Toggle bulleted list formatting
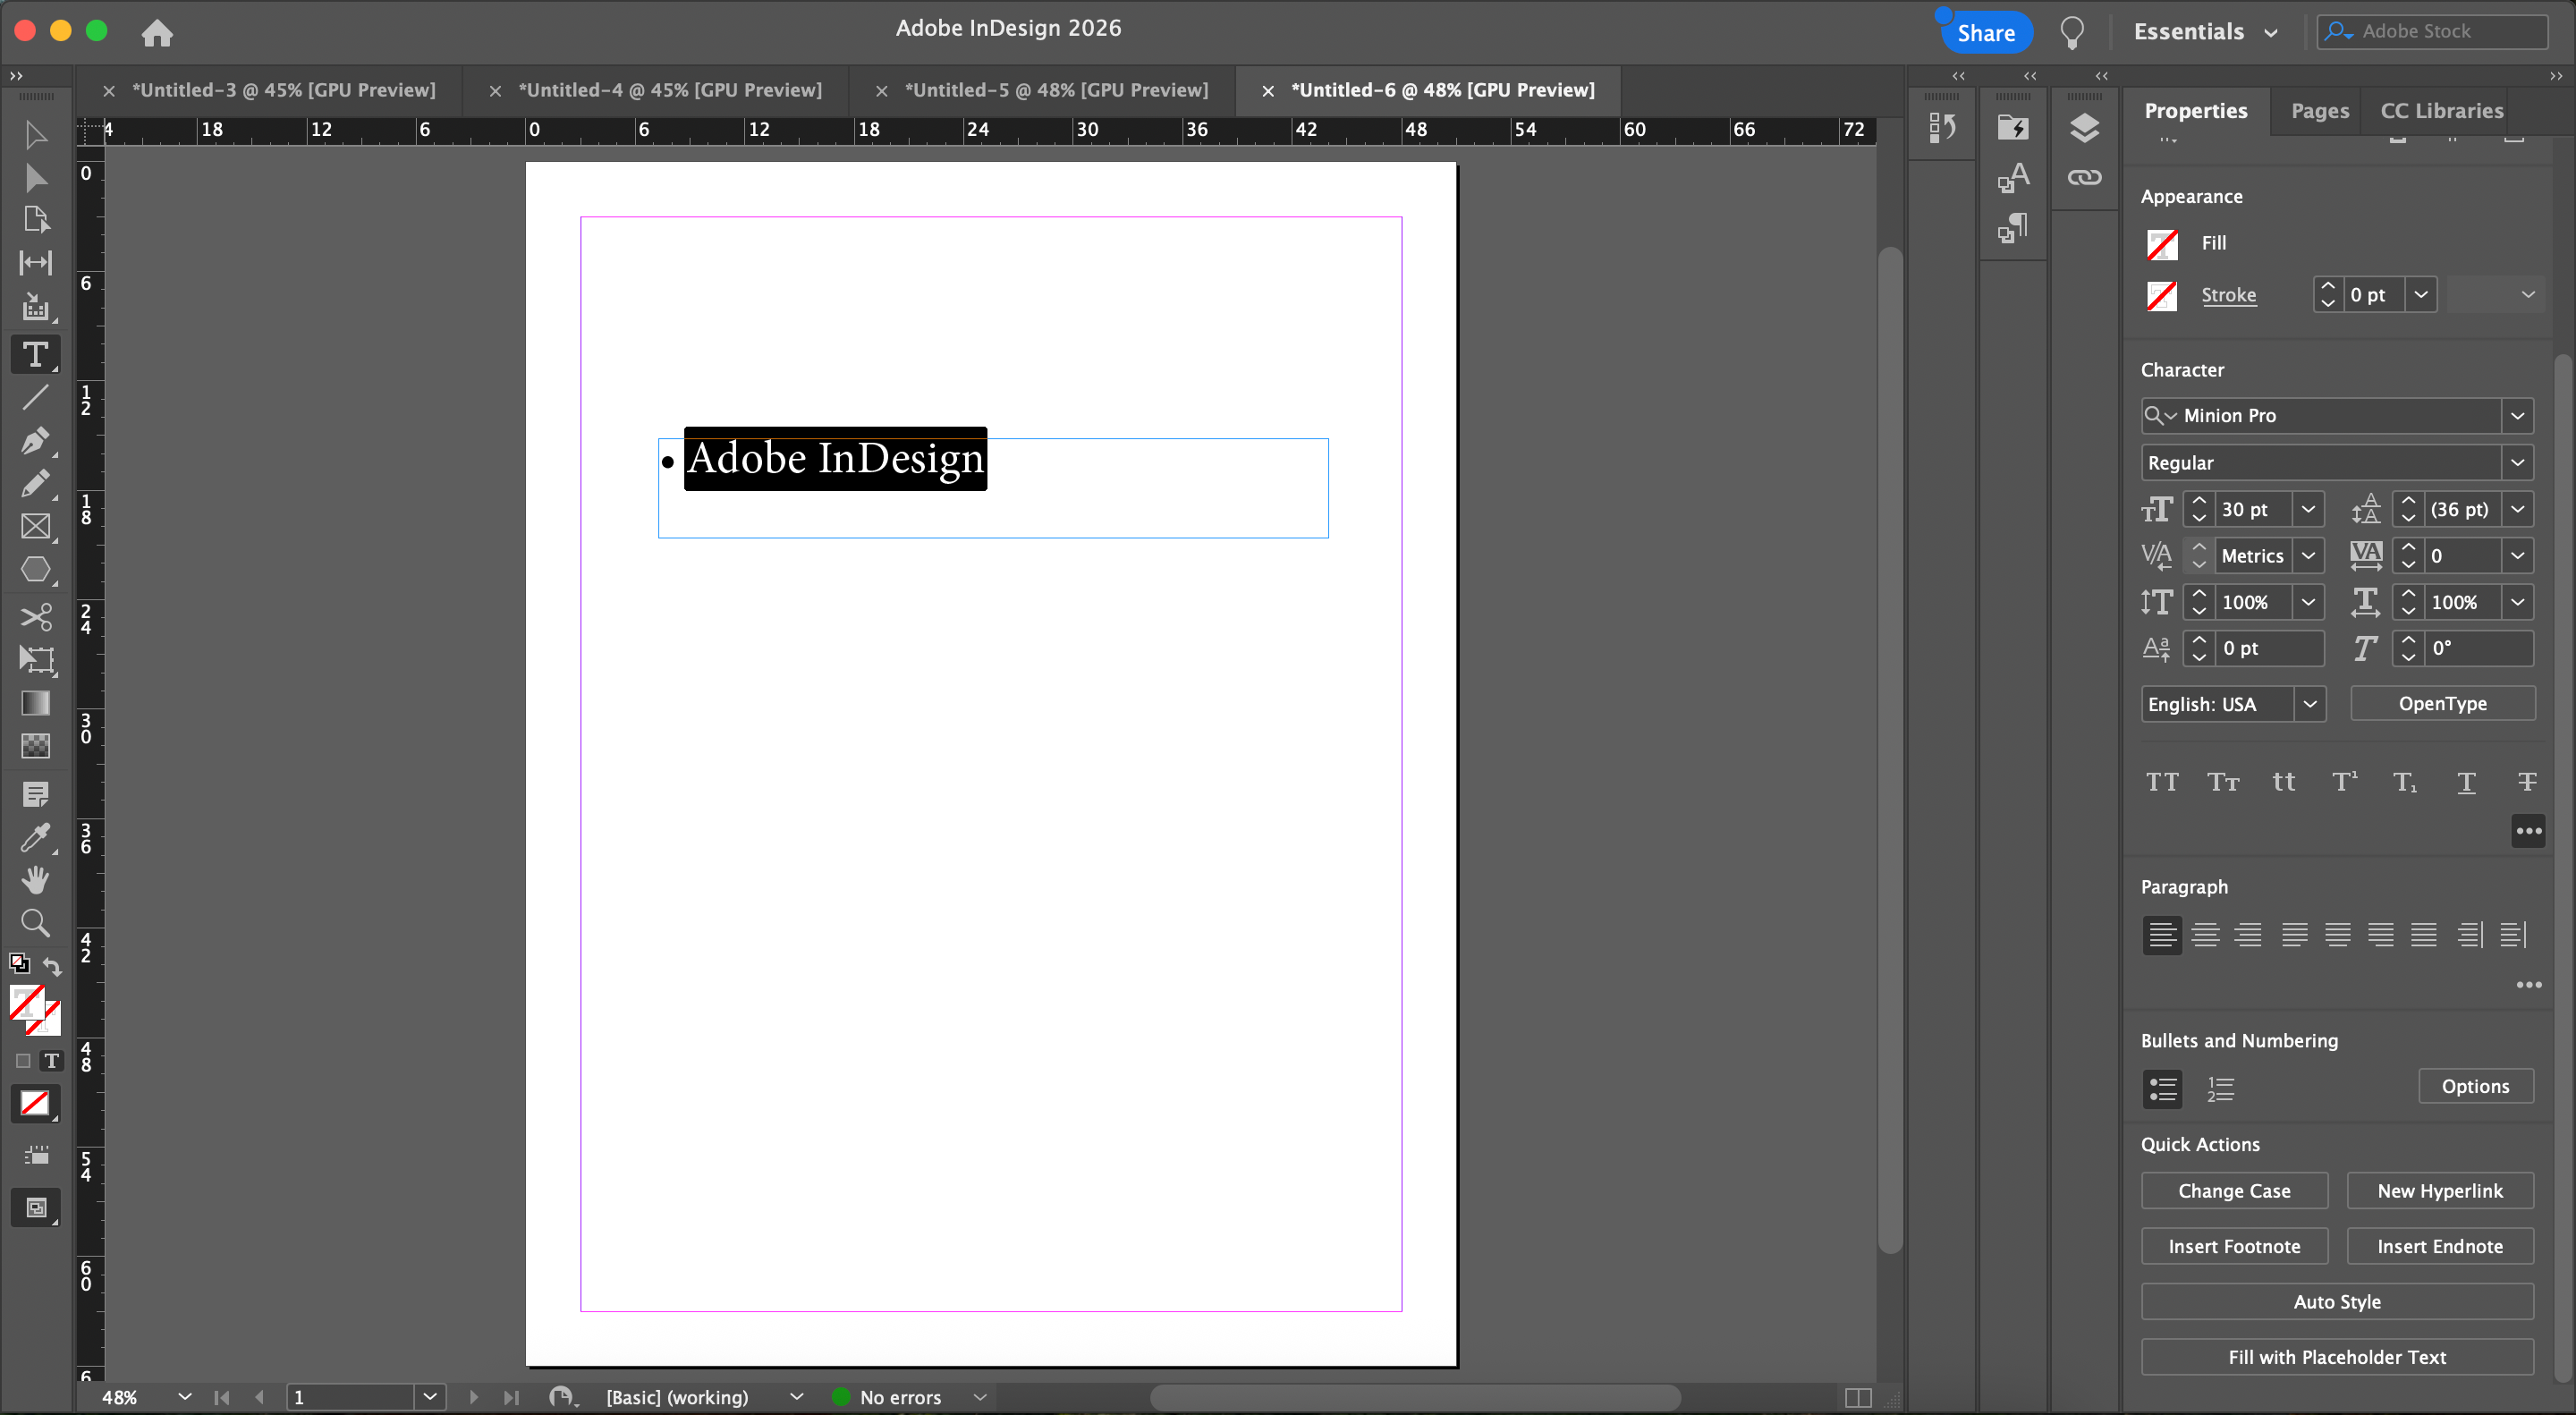This screenshot has height=1415, width=2576. pyautogui.click(x=2162, y=1088)
